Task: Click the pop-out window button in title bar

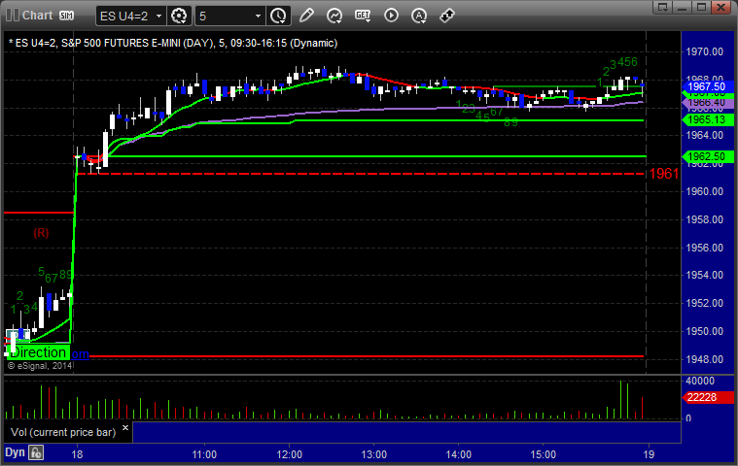Action: [x=663, y=7]
